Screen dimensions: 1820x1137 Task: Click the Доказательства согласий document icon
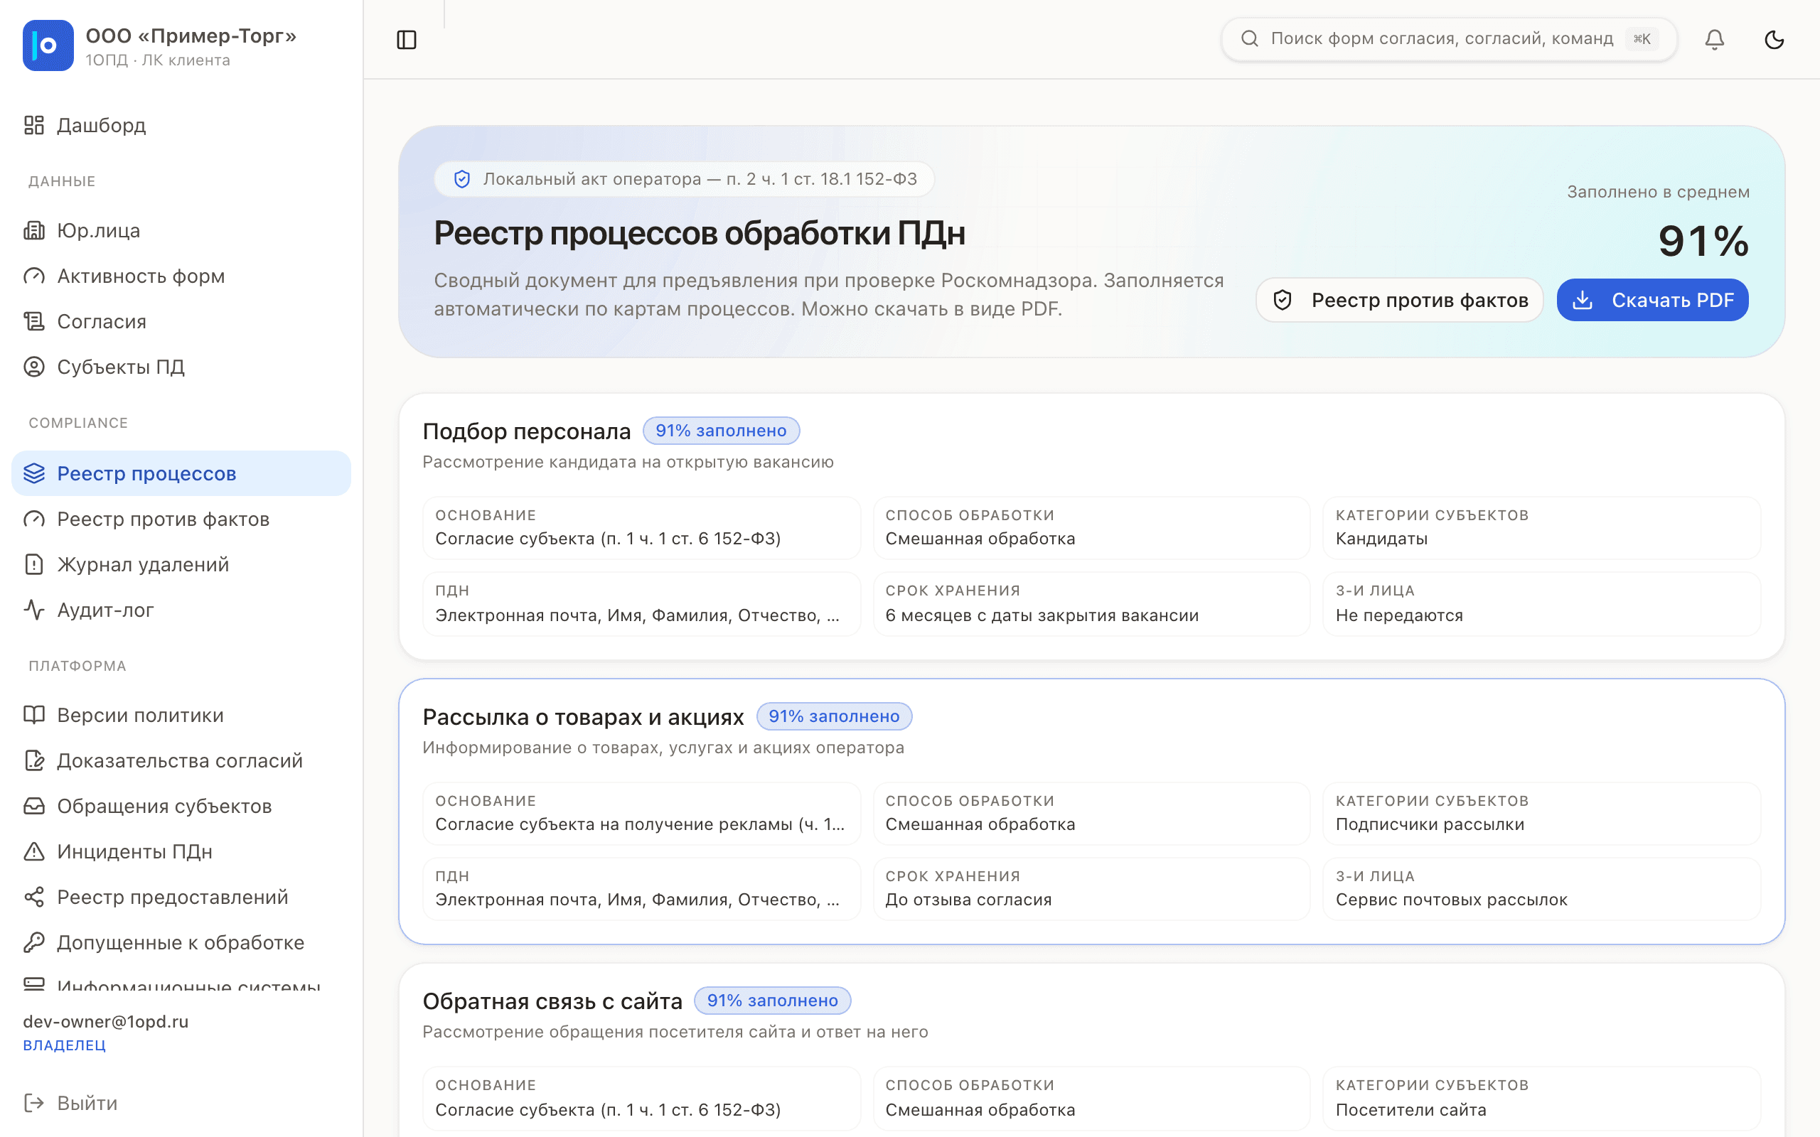point(34,760)
